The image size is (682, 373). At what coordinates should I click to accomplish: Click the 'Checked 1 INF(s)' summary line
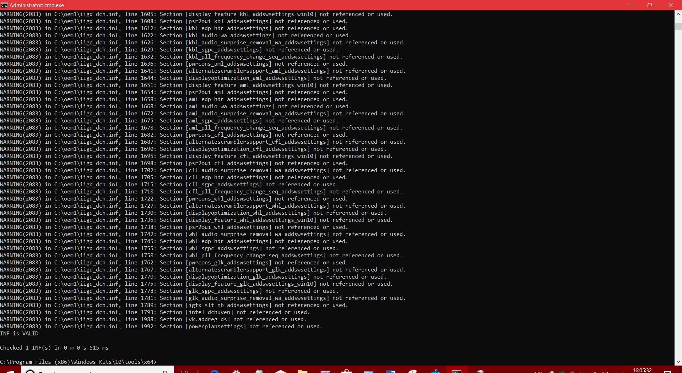click(x=54, y=348)
